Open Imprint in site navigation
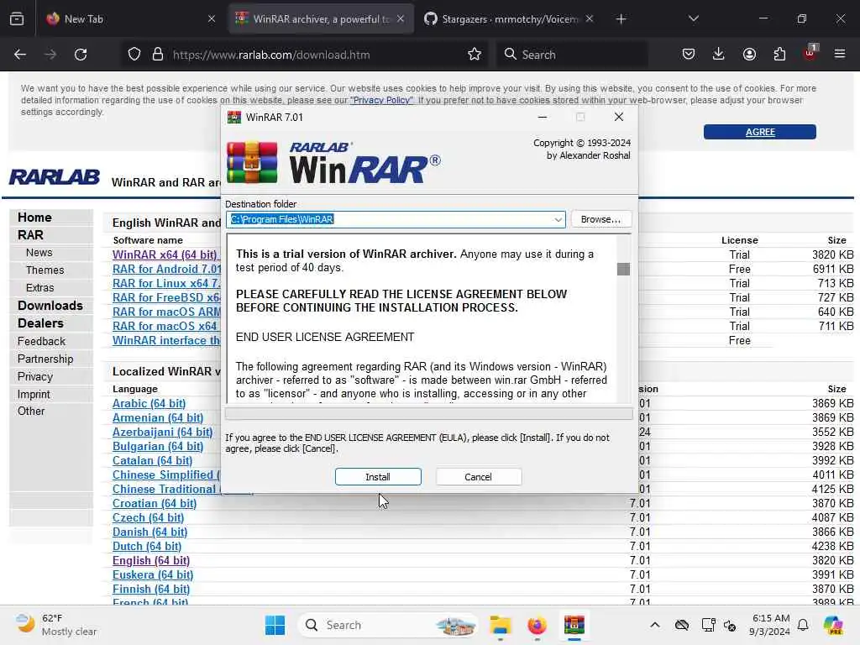The height and width of the screenshot is (645, 860). (x=34, y=394)
